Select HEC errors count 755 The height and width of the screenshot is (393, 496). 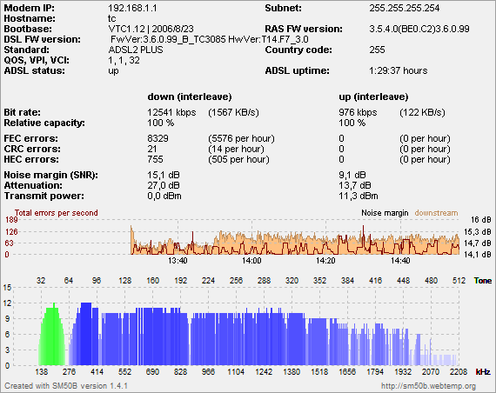(155, 159)
